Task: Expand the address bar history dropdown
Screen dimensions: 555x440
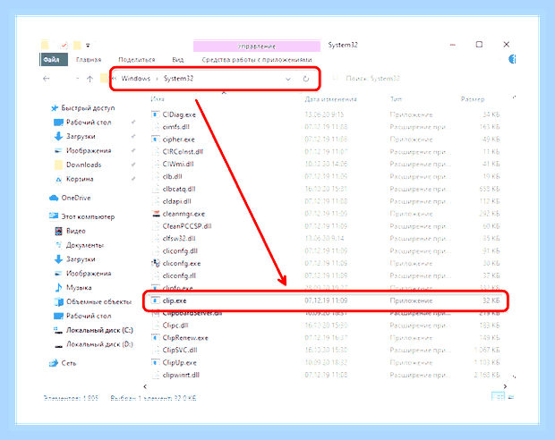Action: click(x=288, y=79)
